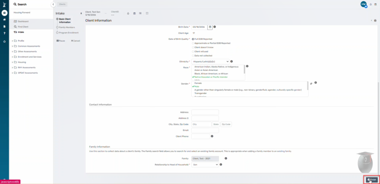Show info icon next to Race list
Screen dimensions: 380x184
[x=247, y=66]
